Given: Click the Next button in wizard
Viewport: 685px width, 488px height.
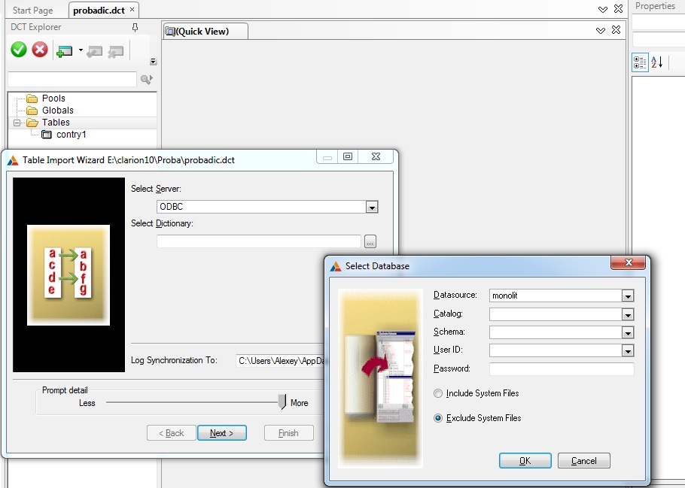Looking at the screenshot, I should [x=221, y=433].
